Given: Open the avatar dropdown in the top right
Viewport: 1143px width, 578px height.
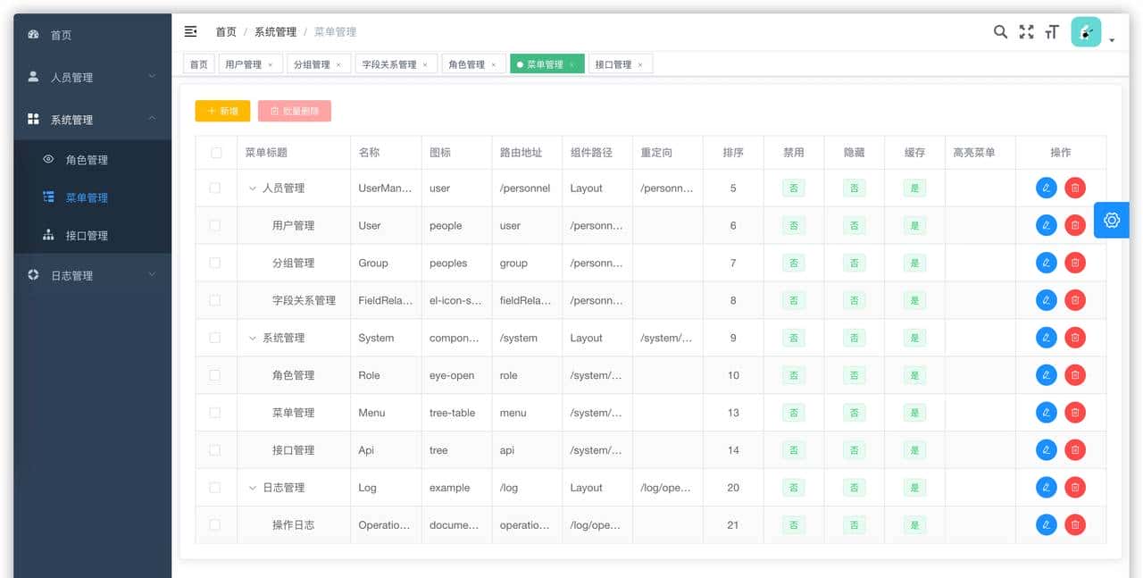Looking at the screenshot, I should click(x=1085, y=30).
